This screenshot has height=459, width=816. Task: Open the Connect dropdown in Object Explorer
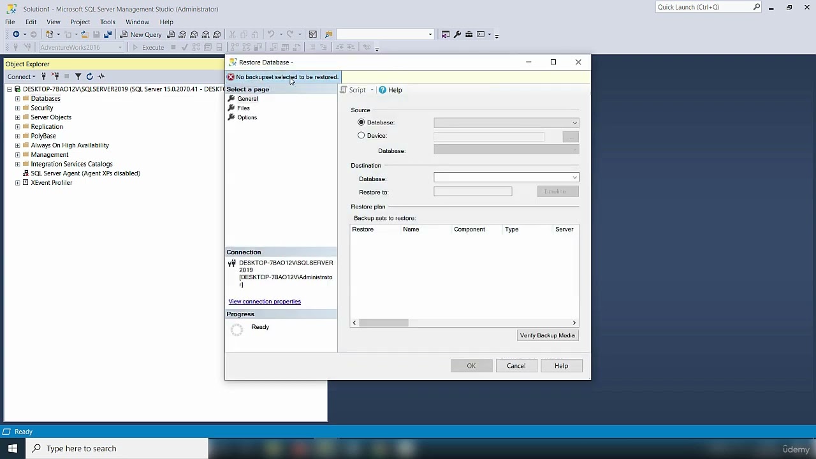[x=22, y=76]
